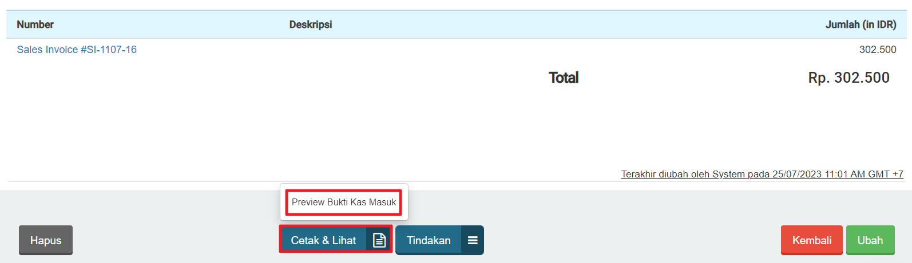Click the Rp. 302.500 total value
Image resolution: width=912 pixels, height=263 pixels.
pos(848,78)
